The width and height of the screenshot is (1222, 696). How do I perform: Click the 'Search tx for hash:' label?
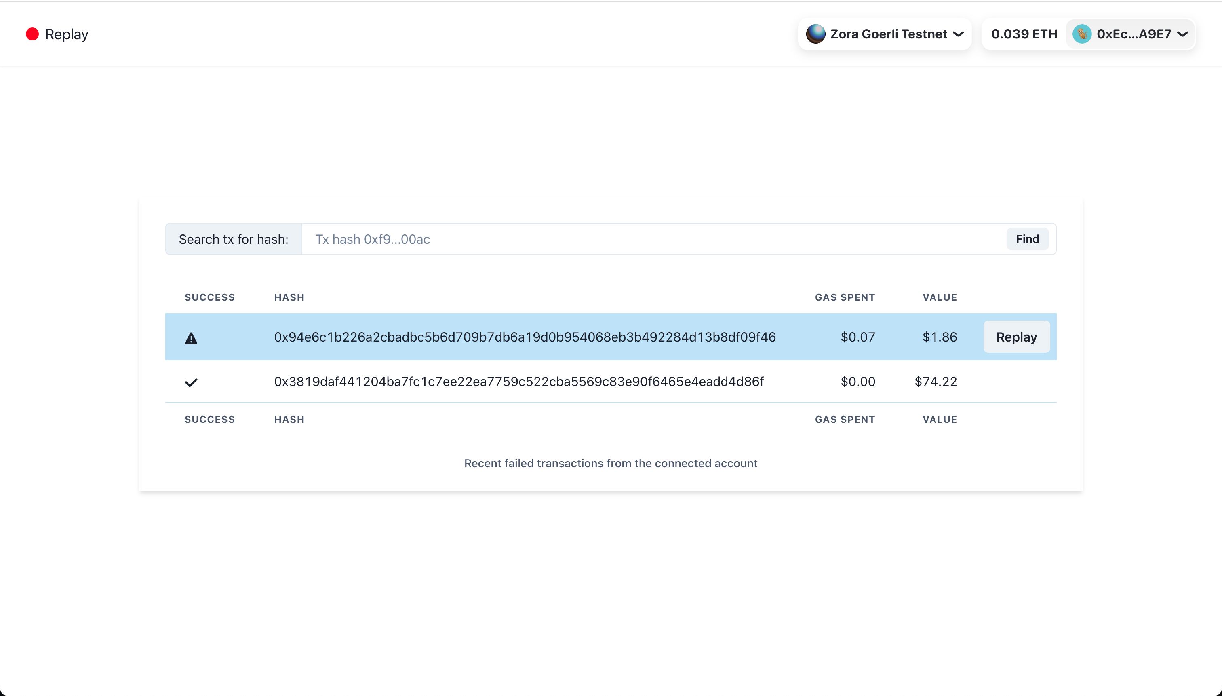(x=234, y=239)
